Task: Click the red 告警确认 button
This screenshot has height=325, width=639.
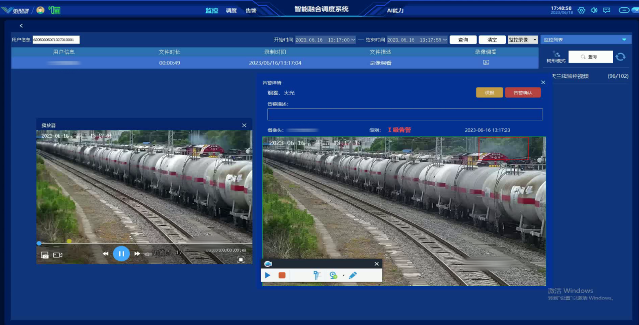Action: tap(523, 93)
